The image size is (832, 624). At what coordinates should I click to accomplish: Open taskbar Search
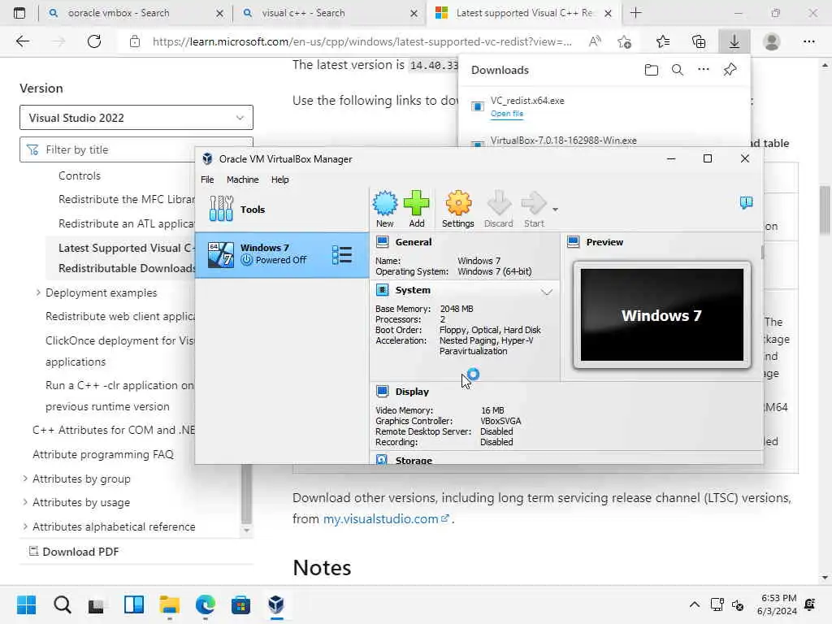coord(62,604)
